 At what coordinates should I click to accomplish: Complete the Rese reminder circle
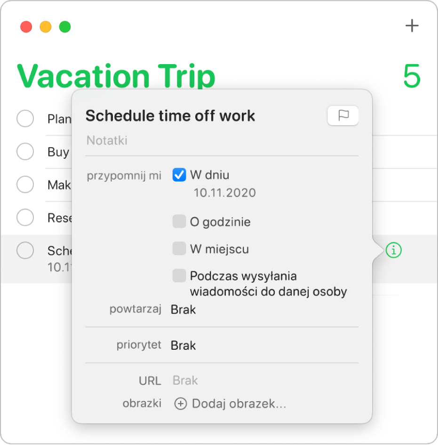(25, 217)
